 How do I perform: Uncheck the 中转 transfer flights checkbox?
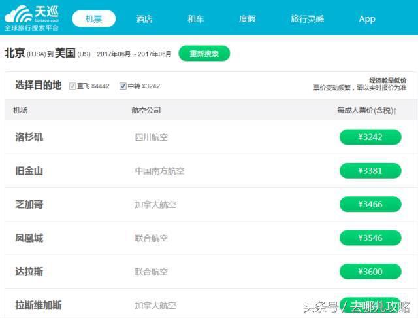[123, 86]
